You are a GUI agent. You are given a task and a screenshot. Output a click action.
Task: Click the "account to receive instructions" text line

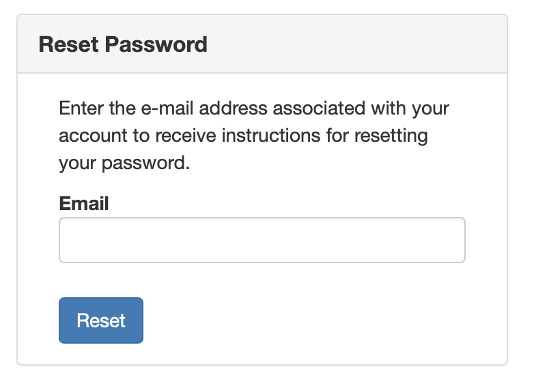[243, 136]
